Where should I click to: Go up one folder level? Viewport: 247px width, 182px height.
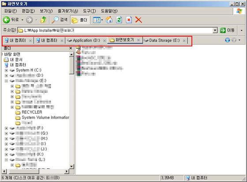pyautogui.click(x=43, y=20)
